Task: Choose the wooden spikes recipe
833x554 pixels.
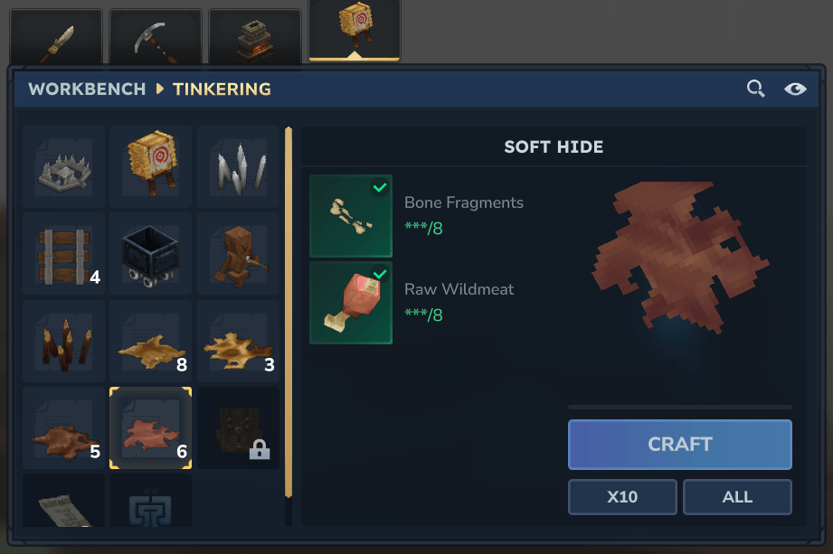Action: [63, 341]
